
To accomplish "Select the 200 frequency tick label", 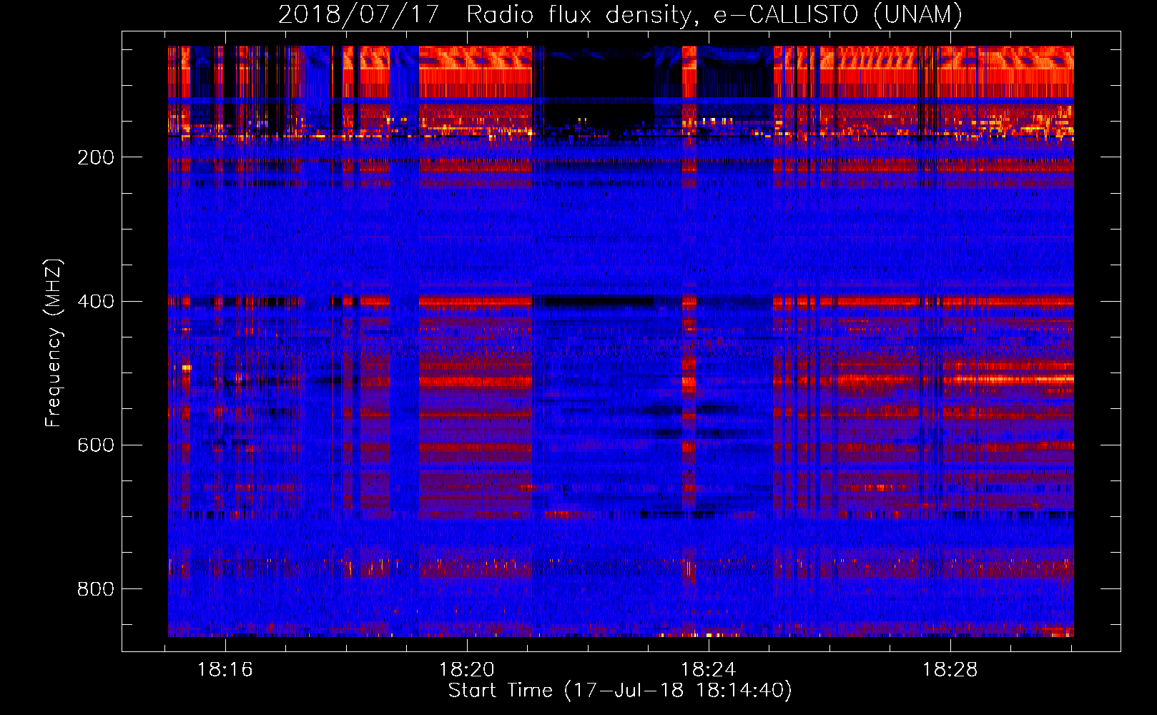I will click(x=95, y=157).
